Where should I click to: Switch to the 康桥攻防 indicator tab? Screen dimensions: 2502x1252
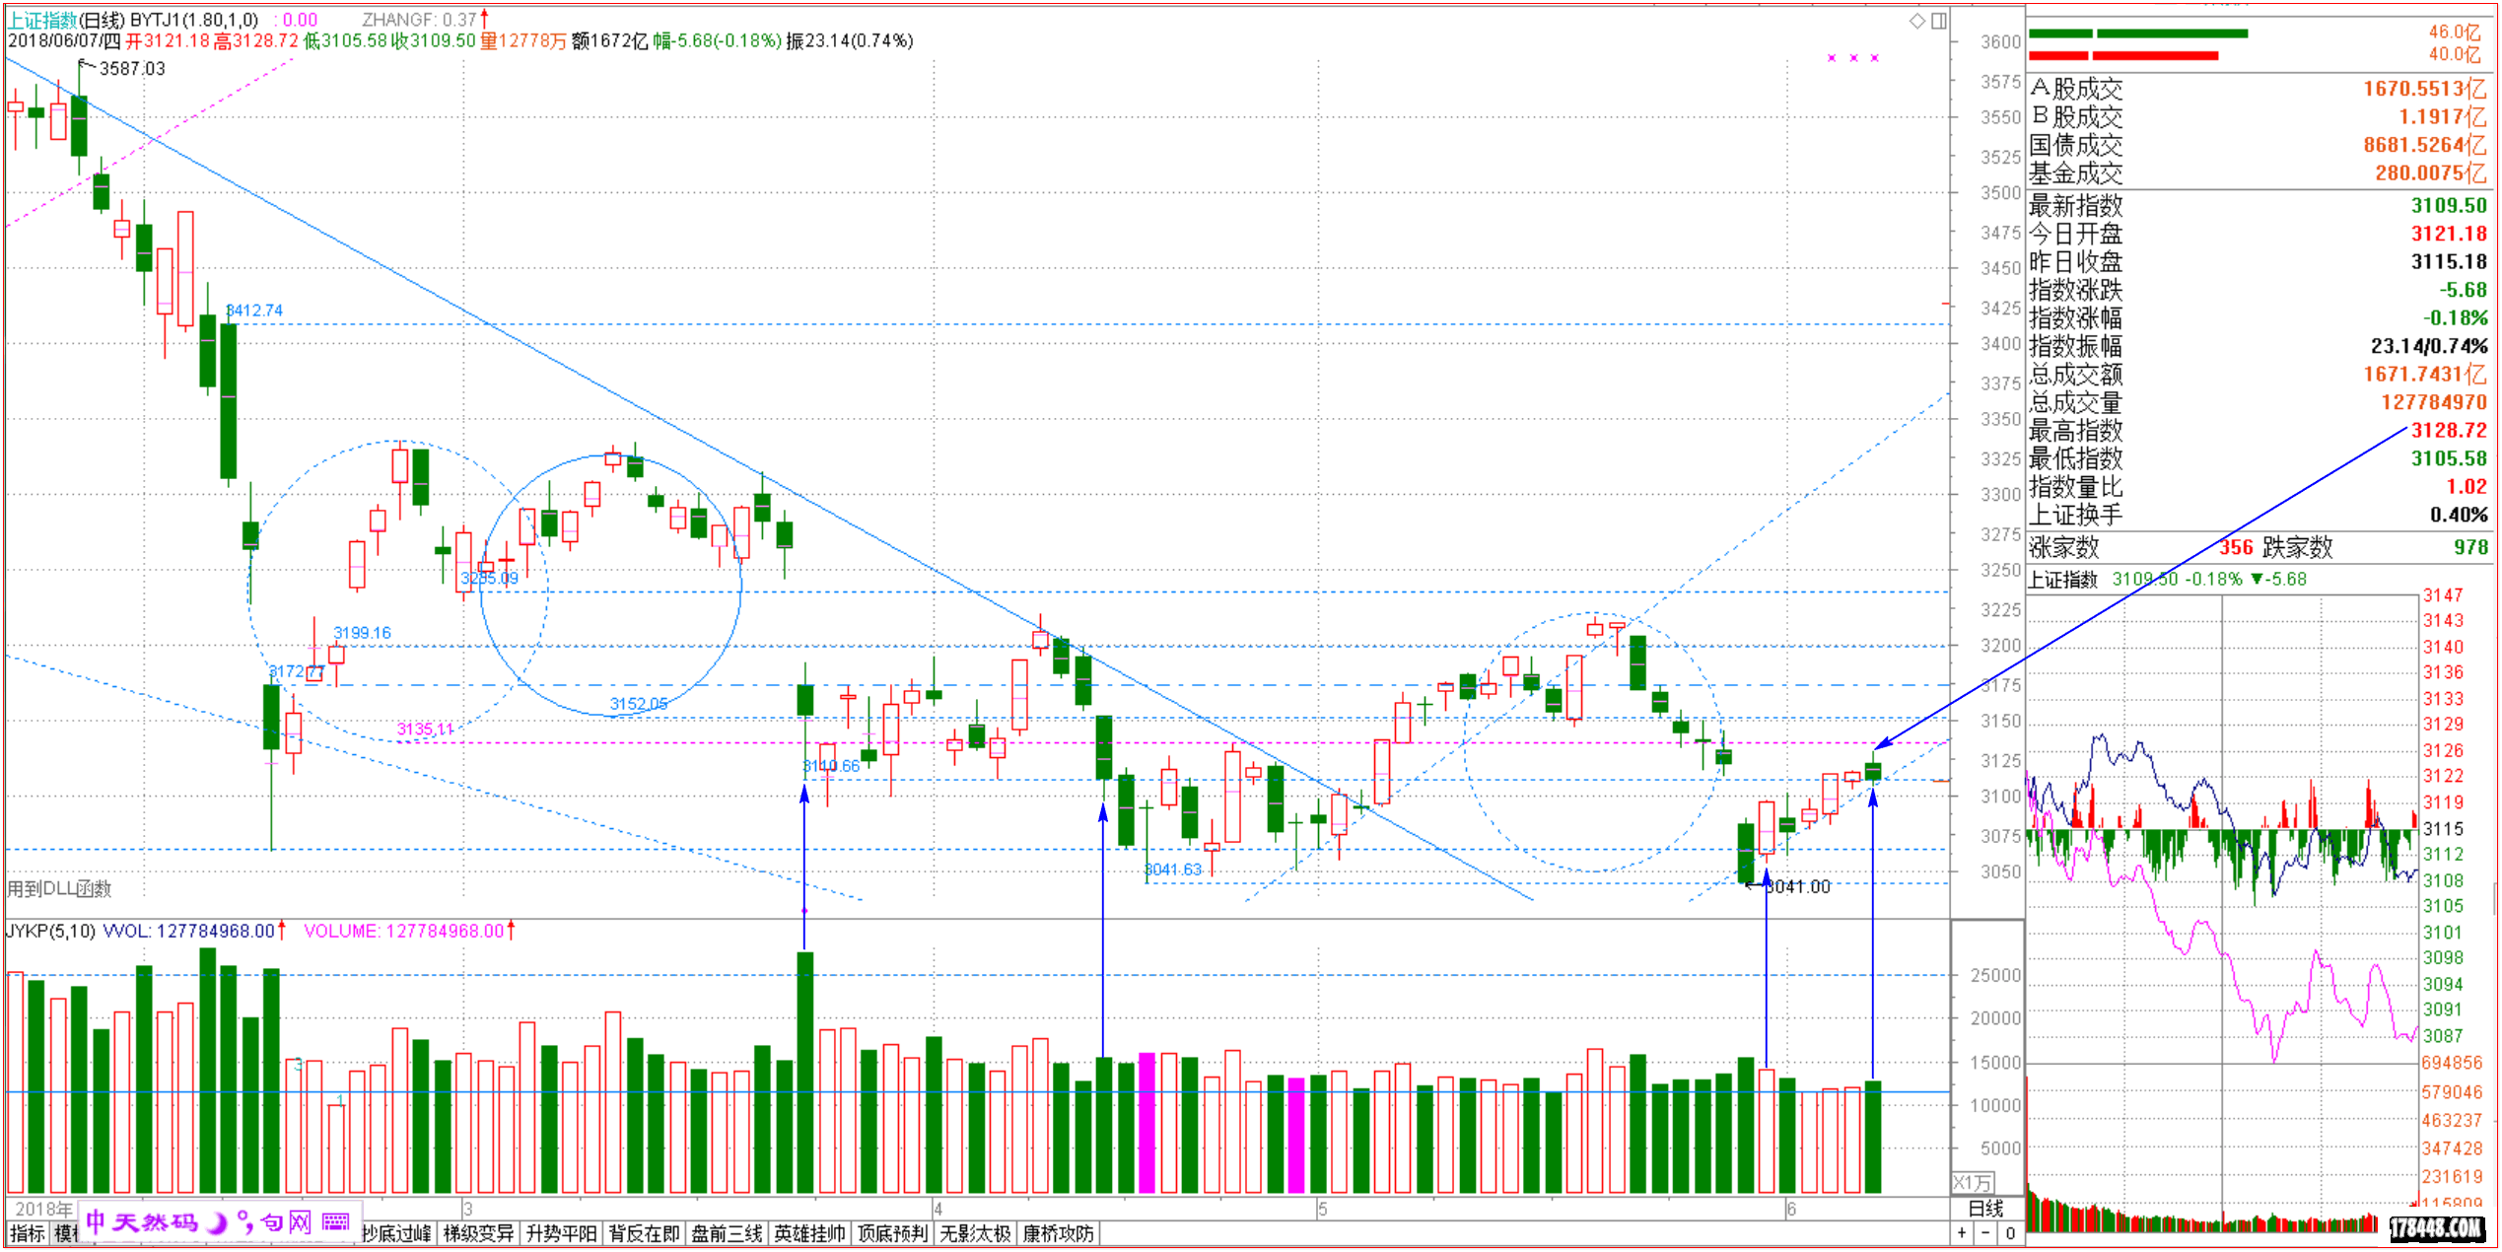1058,1233
